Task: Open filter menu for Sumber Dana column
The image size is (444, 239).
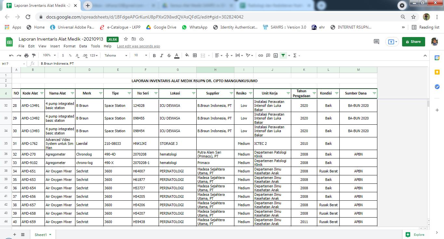Action: (374, 93)
